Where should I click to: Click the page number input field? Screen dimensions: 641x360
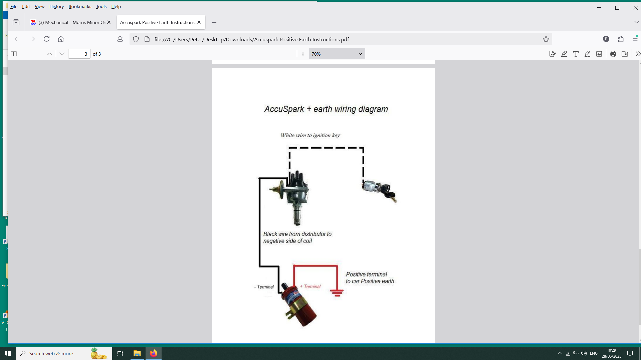coord(79,54)
